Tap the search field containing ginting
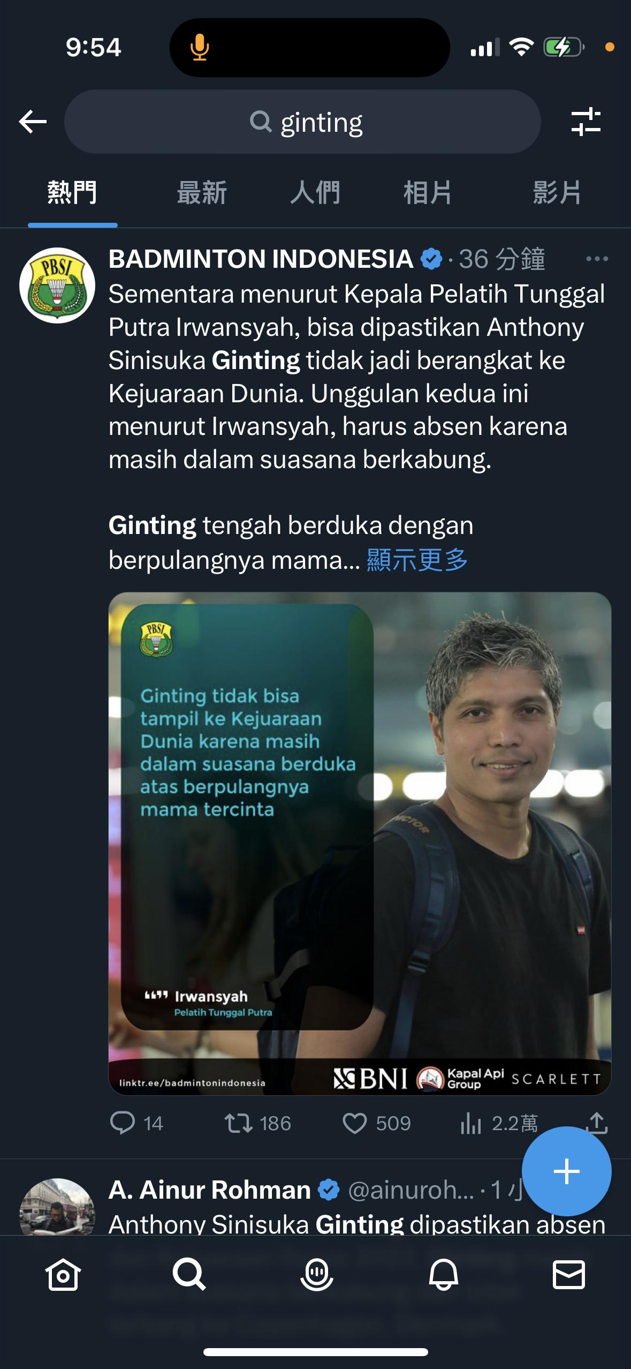The image size is (631, 1369). click(x=302, y=122)
